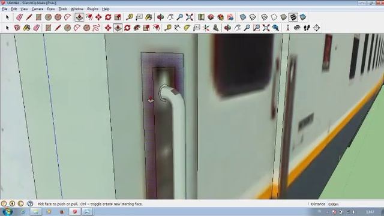
Task: Click the Distance measurement input box
Action: point(355,204)
